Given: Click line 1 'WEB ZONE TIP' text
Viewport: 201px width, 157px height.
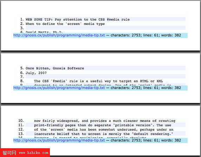Looking at the screenshot, I should coord(78,19).
